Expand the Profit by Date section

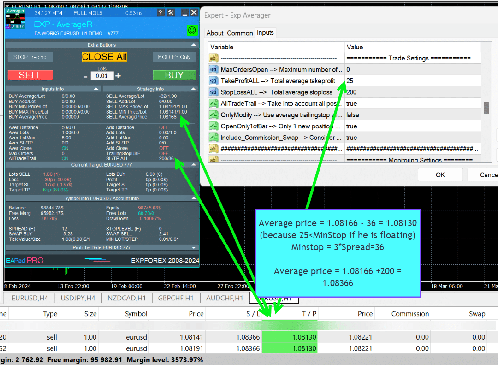coord(194,248)
